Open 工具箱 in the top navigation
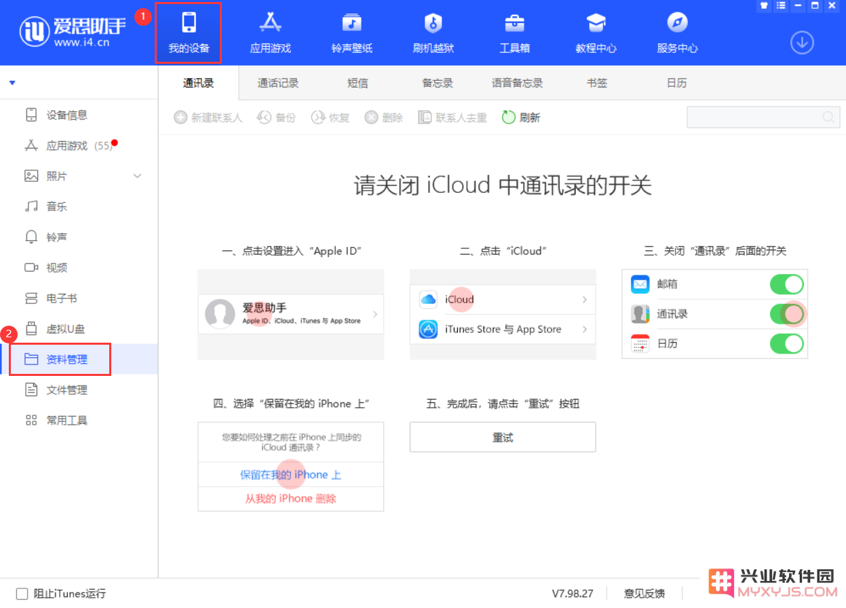Image resolution: width=846 pixels, height=608 pixels. (x=514, y=33)
